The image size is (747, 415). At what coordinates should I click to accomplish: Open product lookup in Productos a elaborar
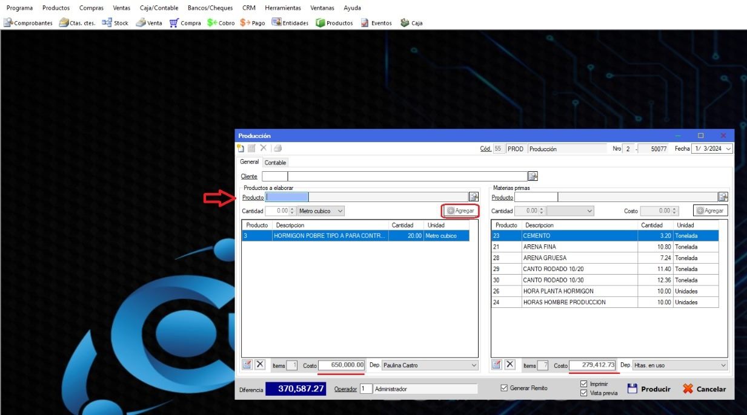tap(473, 197)
